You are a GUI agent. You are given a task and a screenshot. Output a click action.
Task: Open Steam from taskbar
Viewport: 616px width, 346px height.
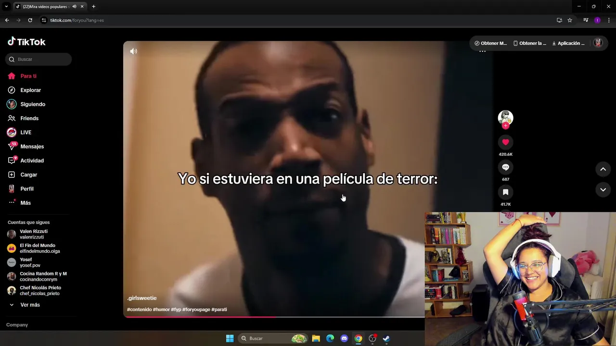386,338
